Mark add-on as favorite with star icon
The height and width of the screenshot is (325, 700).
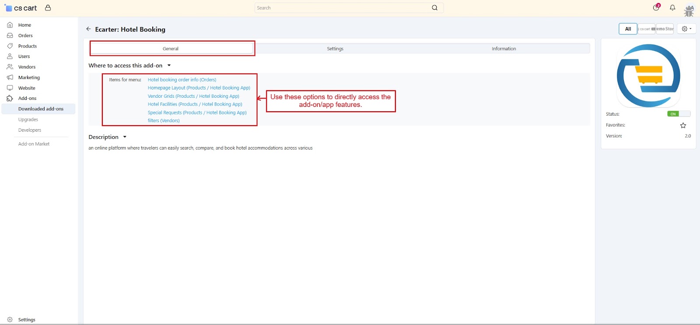(x=683, y=125)
